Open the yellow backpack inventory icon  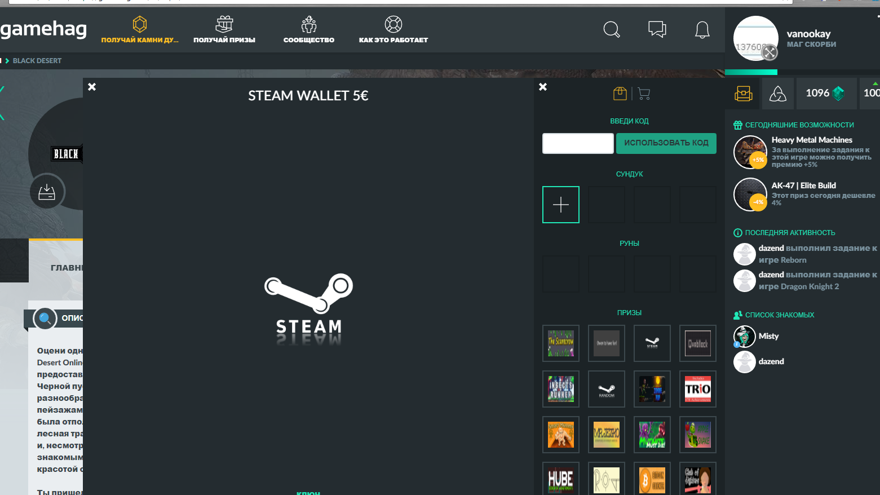coord(744,94)
